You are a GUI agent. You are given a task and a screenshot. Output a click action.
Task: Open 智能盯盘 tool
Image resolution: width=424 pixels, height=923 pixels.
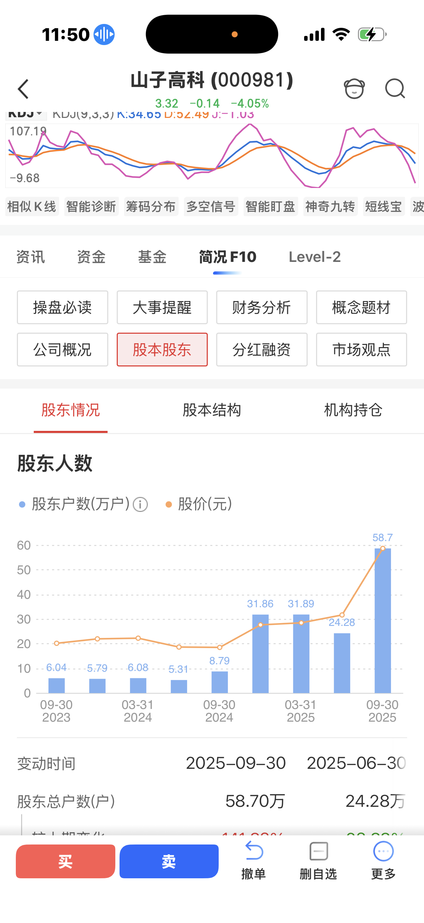tap(270, 206)
